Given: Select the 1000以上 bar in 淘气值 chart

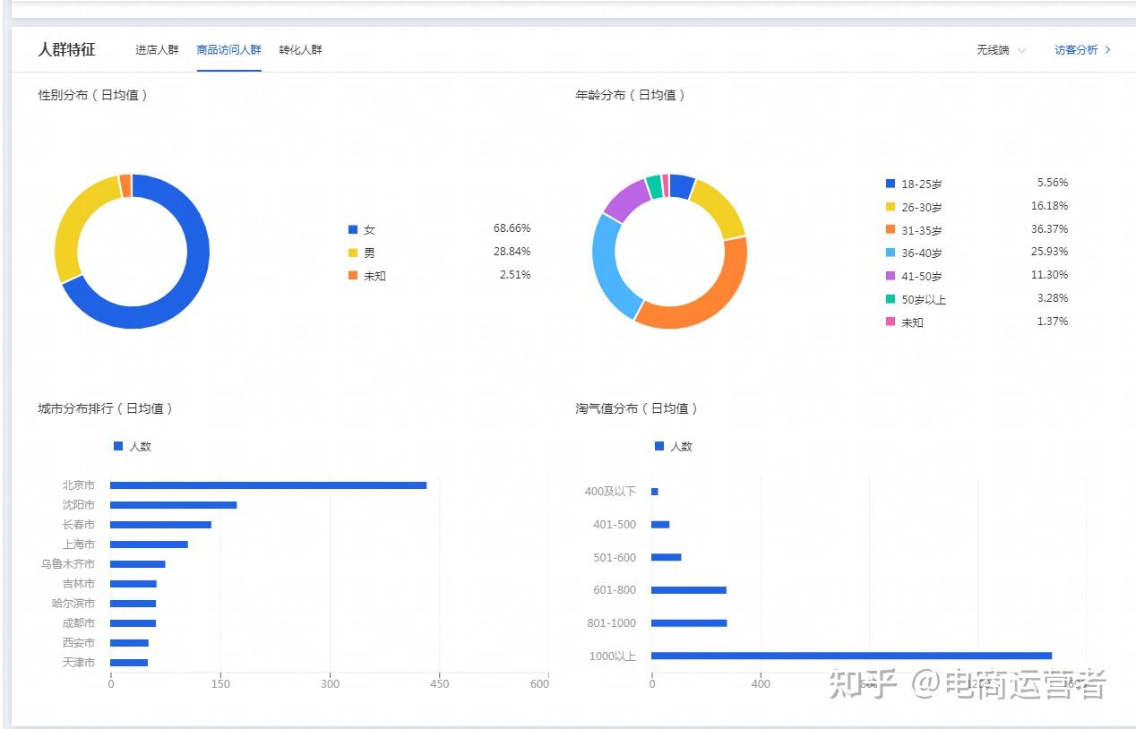Looking at the screenshot, I should tap(851, 656).
